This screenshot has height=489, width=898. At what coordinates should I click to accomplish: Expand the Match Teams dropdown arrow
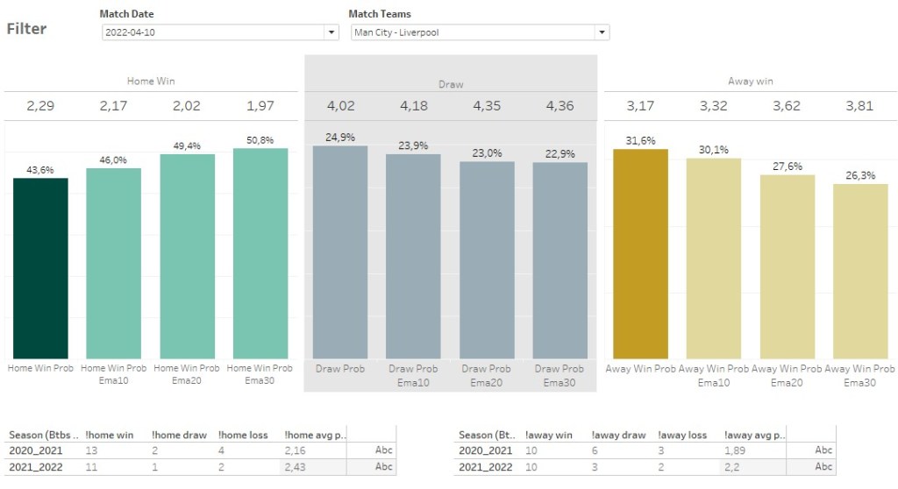click(601, 32)
